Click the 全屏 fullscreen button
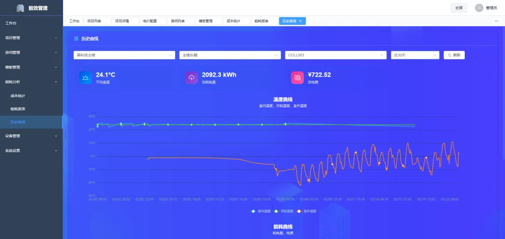This screenshot has height=239, width=505. pyautogui.click(x=459, y=8)
